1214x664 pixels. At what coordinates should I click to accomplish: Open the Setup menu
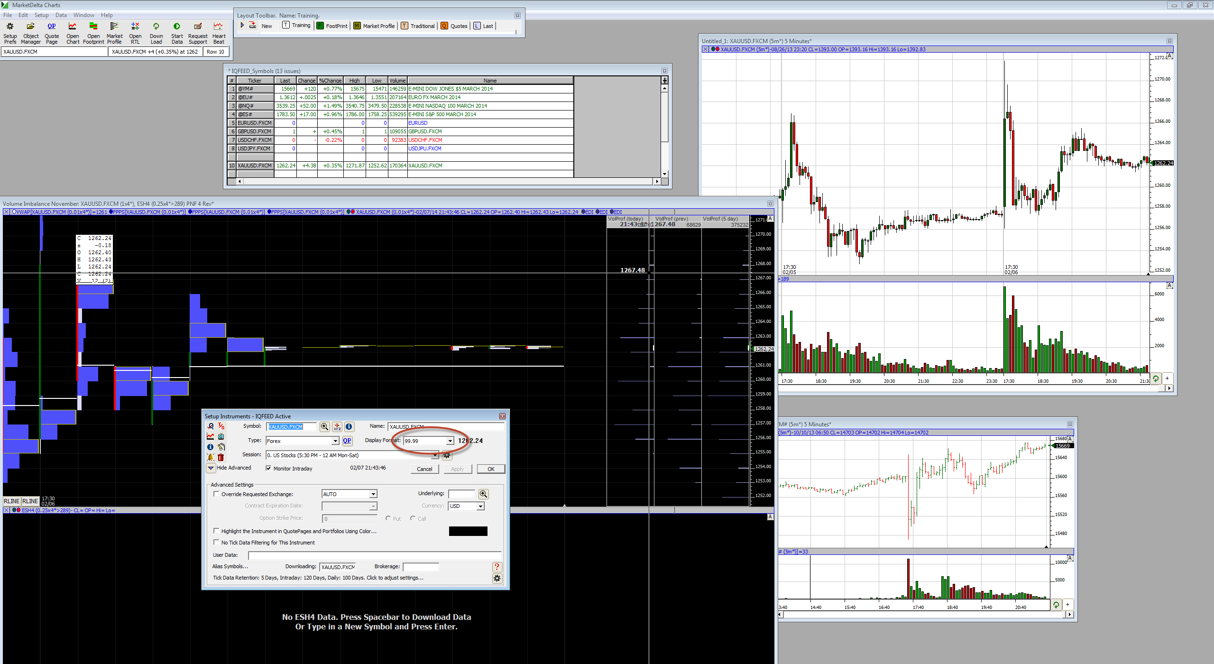click(41, 15)
